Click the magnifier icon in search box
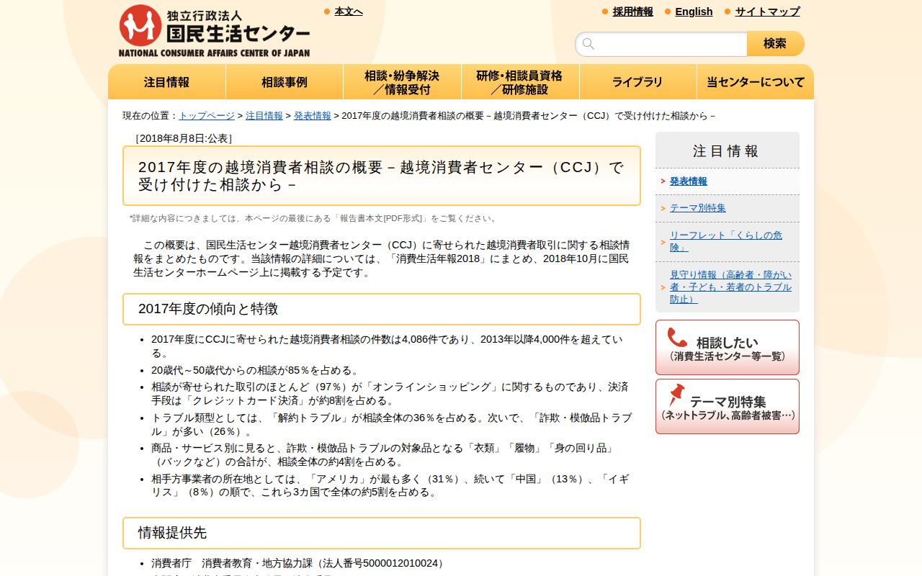922x576 pixels. pos(588,44)
